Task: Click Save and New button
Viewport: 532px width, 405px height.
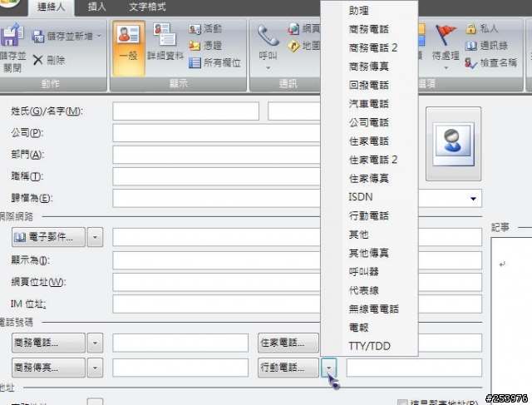Action: 66,36
